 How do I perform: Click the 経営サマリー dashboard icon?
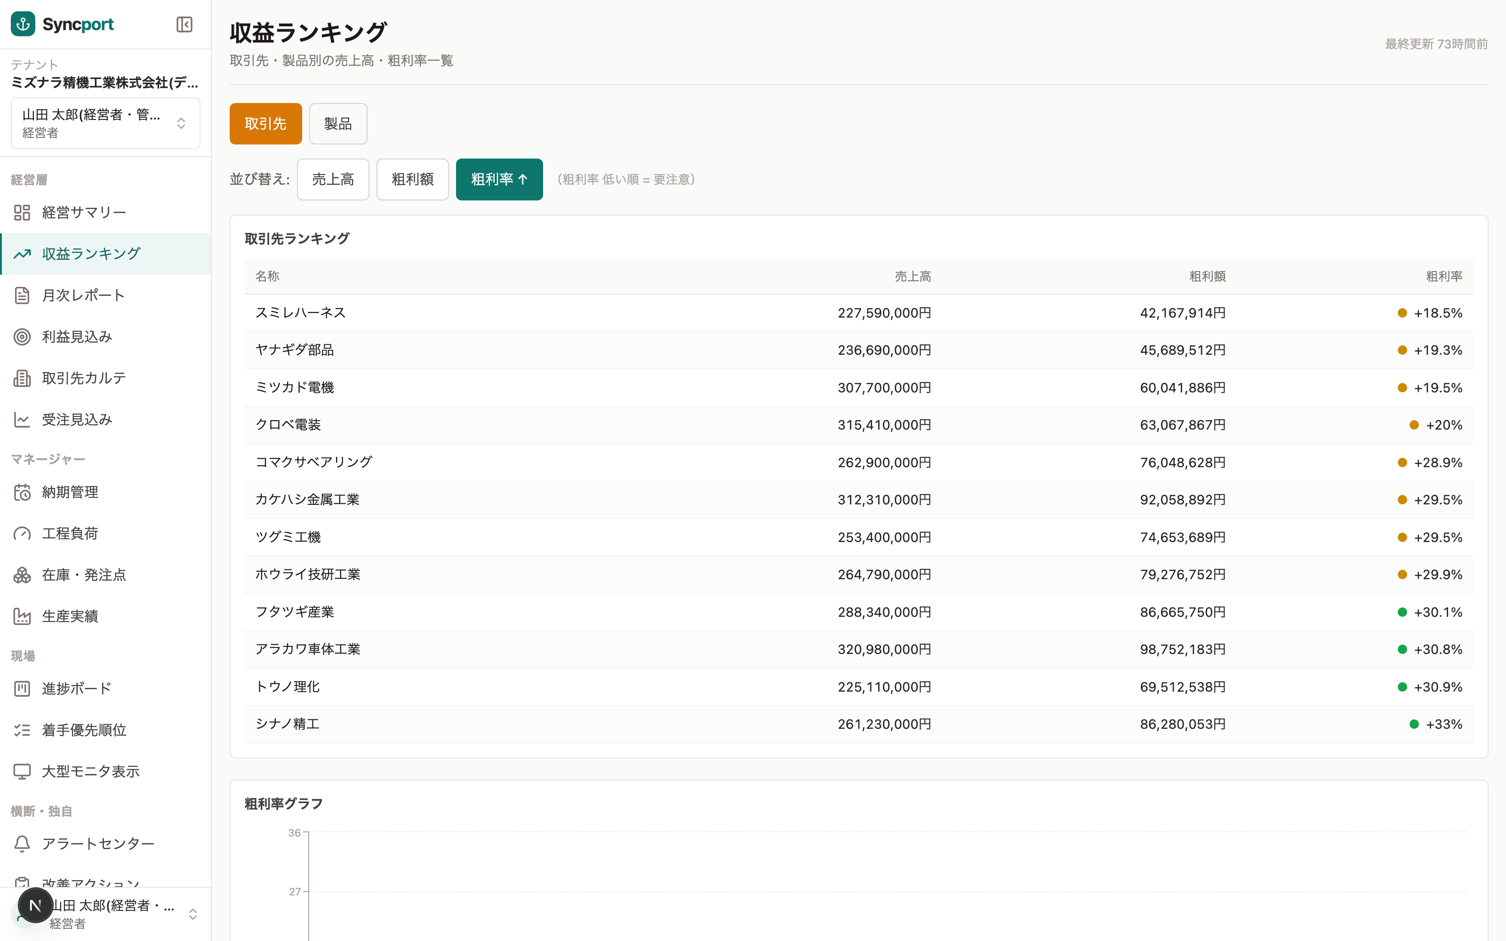point(22,213)
